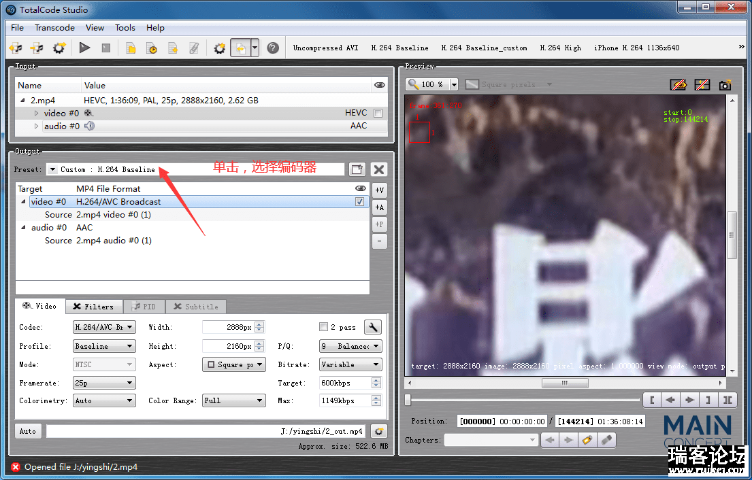Click the stop transcoding square icon
752x480 pixels.
(x=106, y=48)
